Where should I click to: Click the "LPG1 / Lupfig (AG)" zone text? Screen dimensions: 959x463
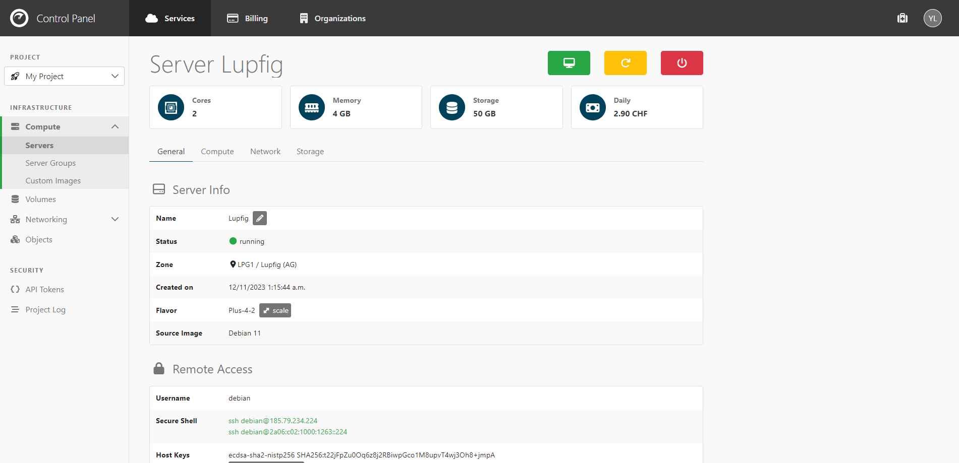(x=267, y=264)
